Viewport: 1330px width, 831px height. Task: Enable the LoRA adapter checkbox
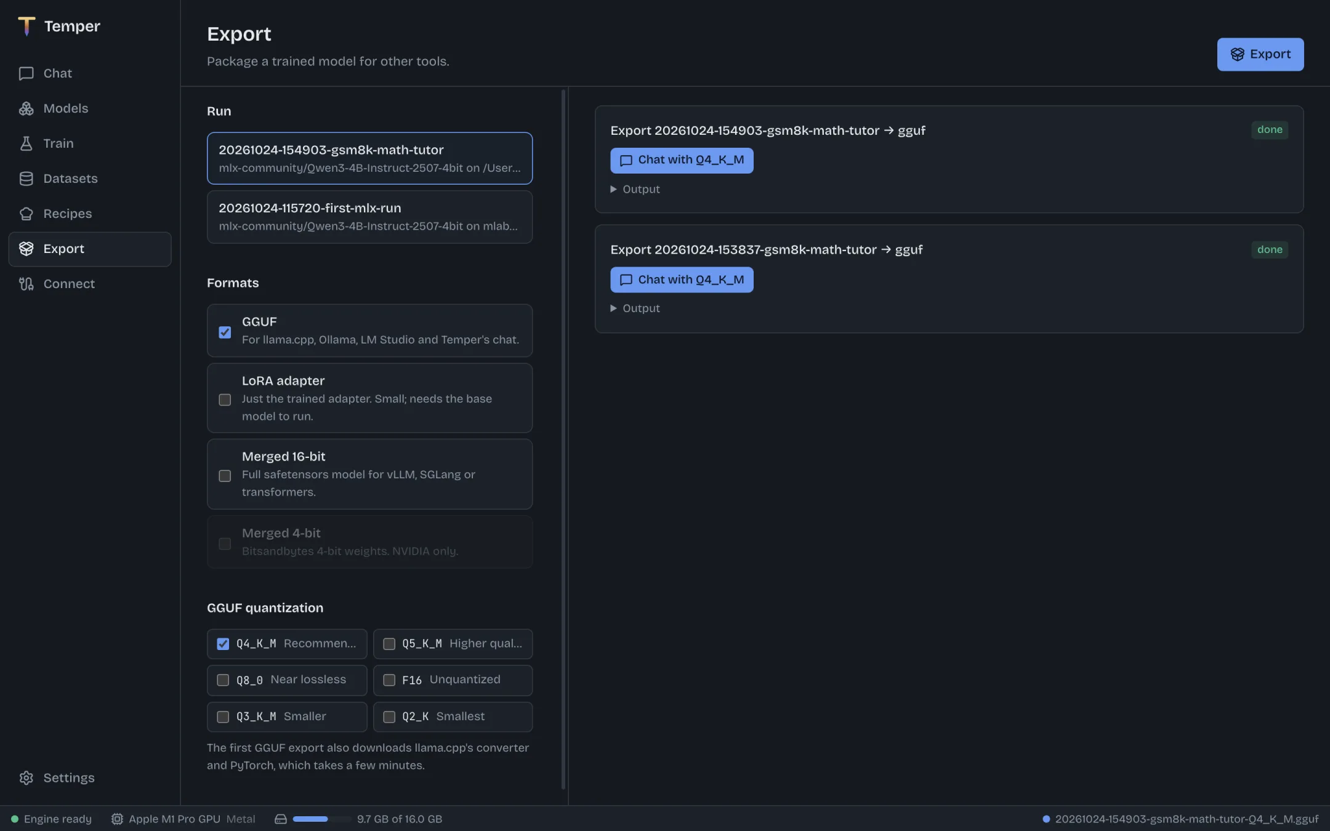point(225,400)
